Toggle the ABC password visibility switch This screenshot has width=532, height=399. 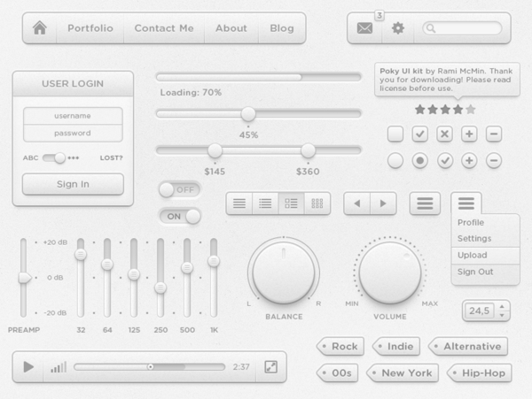(x=54, y=157)
